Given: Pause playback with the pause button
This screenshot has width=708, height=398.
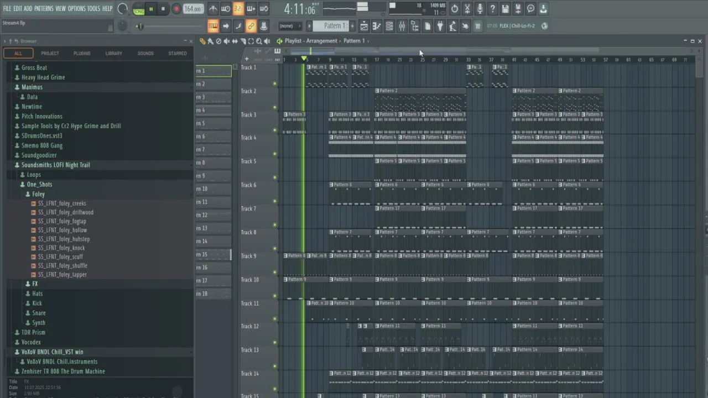Looking at the screenshot, I should coord(151,9).
